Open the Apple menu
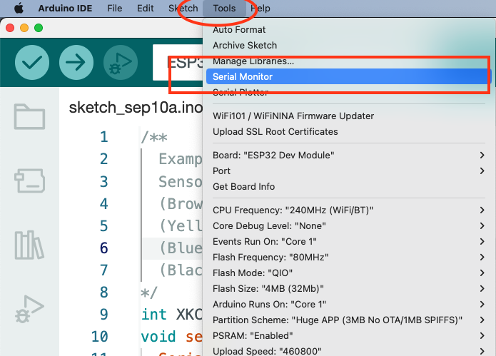 (19, 9)
